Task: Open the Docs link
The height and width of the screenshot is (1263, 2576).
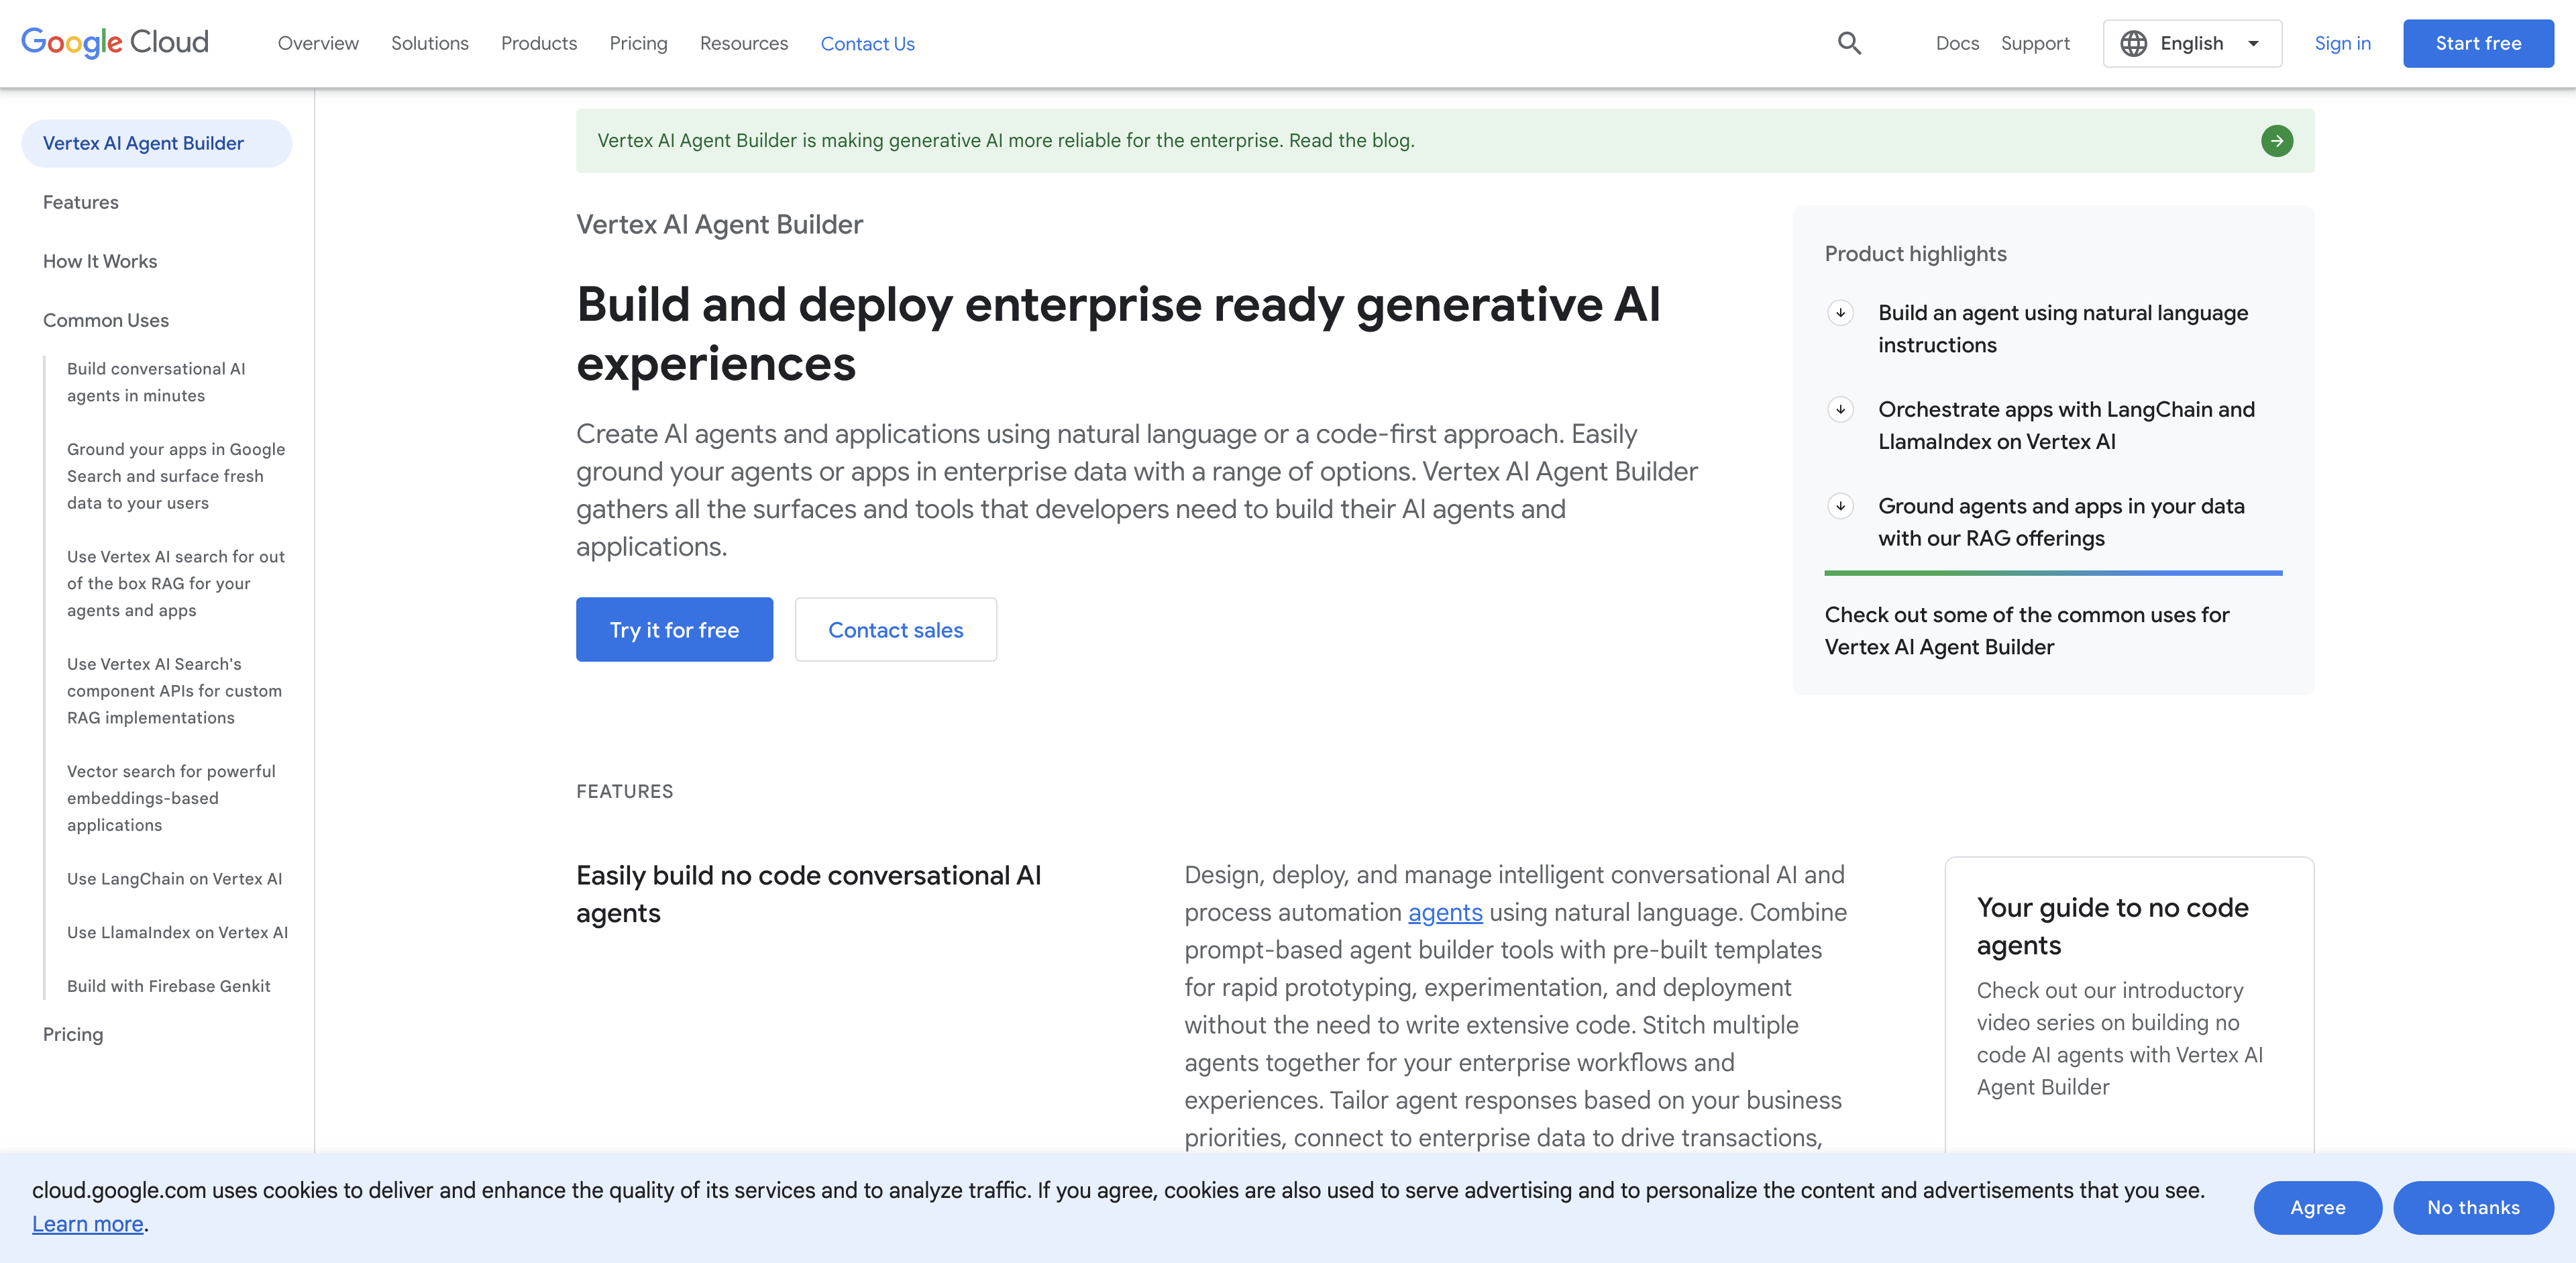Action: tap(1957, 43)
